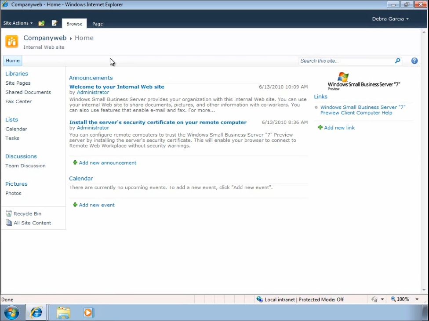Open Recycle Bin text link
The height and width of the screenshot is (321, 429).
28,213
